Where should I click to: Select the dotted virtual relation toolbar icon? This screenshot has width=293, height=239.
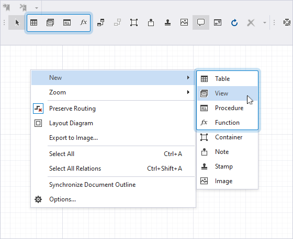point(117,22)
